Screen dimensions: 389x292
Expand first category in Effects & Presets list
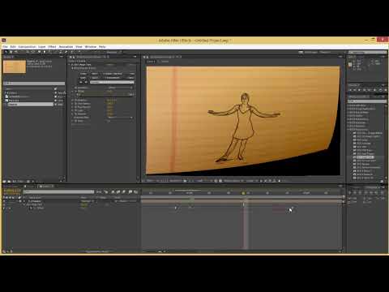coord(348,105)
